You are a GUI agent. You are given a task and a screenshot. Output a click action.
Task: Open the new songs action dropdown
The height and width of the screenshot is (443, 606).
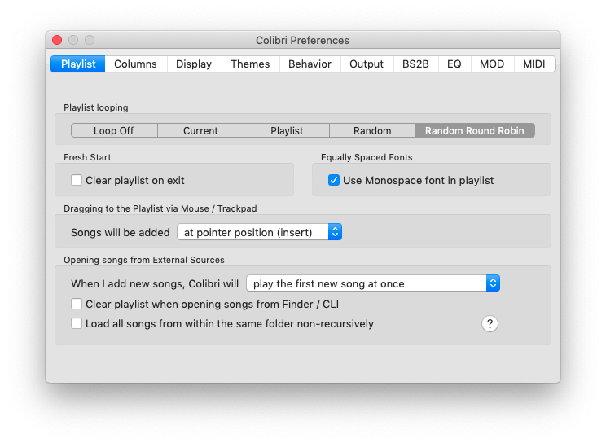(x=373, y=283)
